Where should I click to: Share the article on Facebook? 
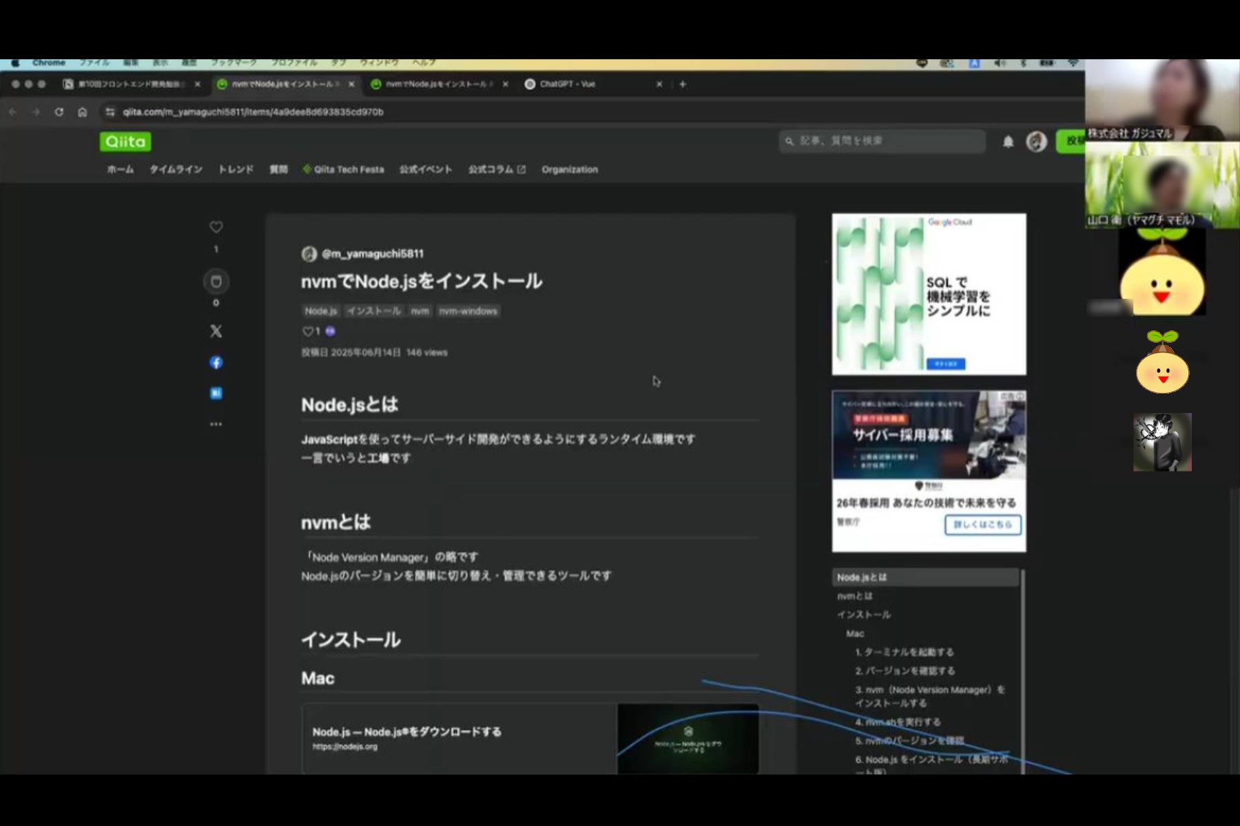pos(216,363)
